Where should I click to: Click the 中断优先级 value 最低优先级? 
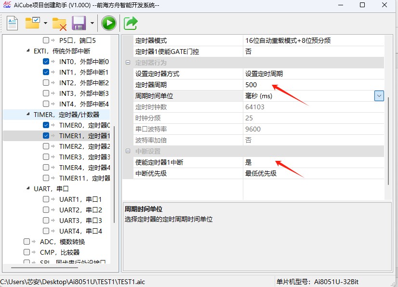(x=314, y=173)
